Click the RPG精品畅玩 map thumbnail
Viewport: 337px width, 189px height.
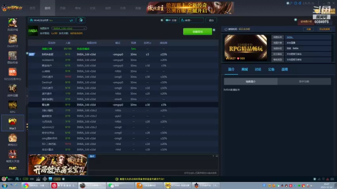point(246,47)
